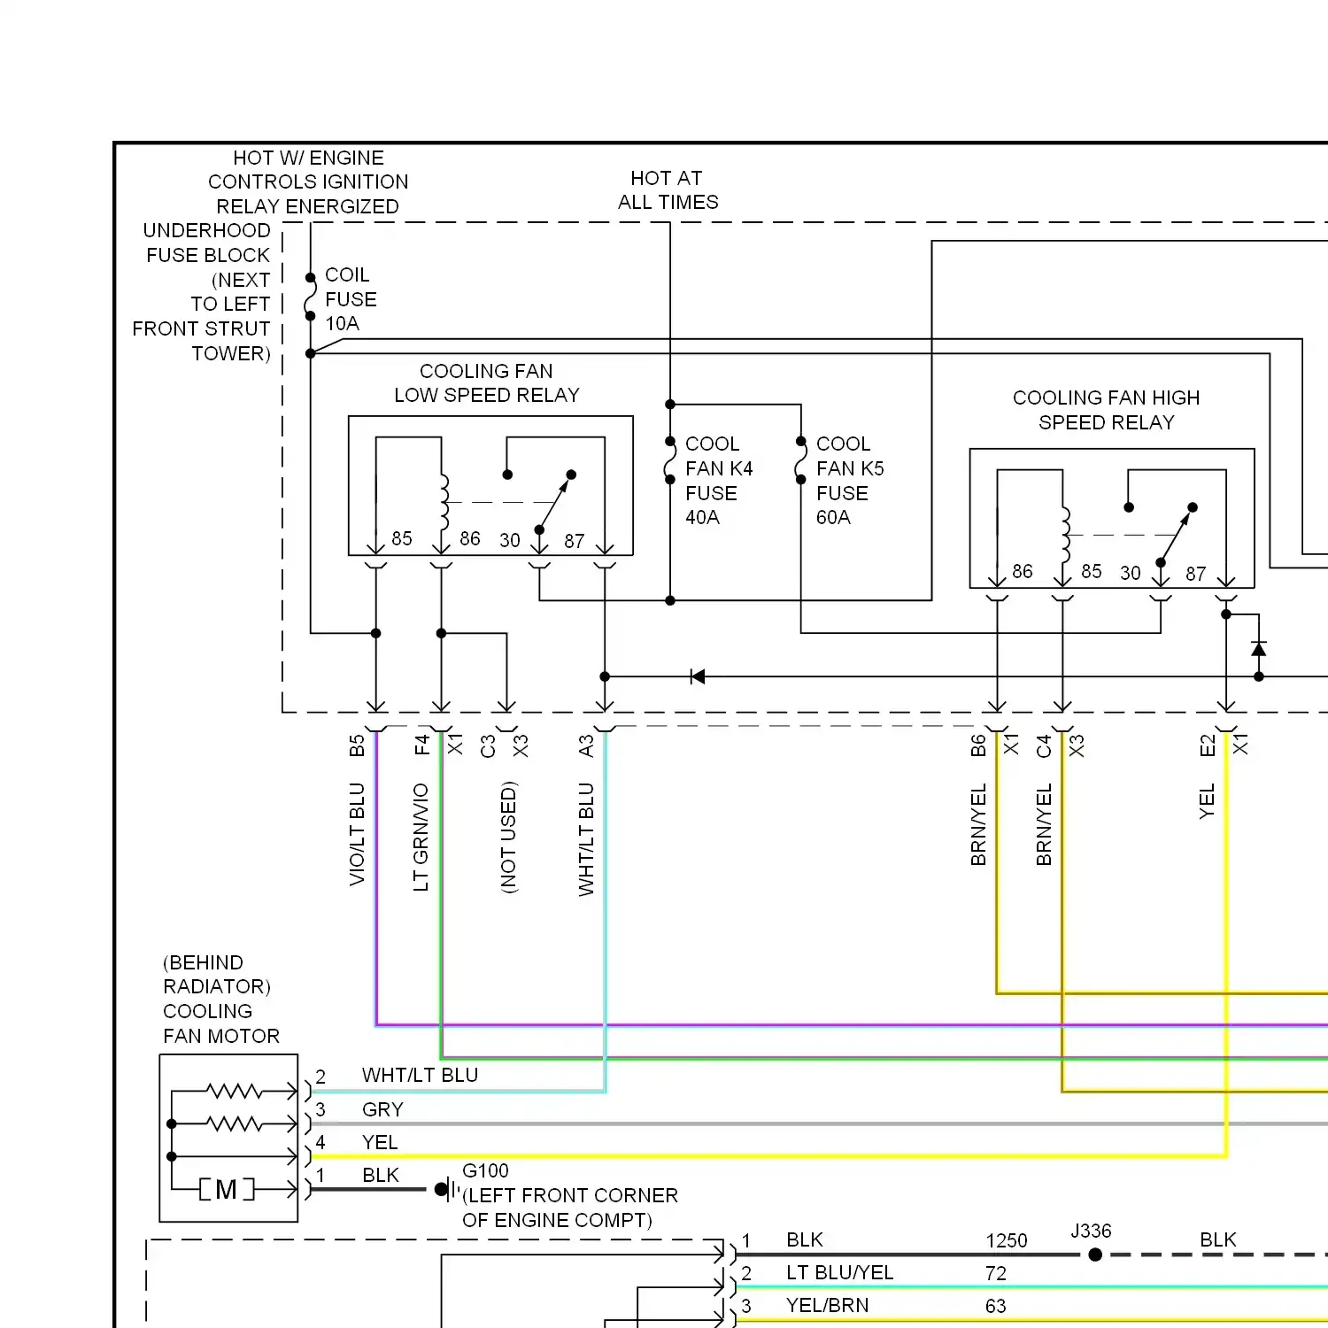This screenshot has width=1328, height=1328.
Task: Click the "BLK" label right of J336
Action: pyautogui.click(x=1218, y=1239)
